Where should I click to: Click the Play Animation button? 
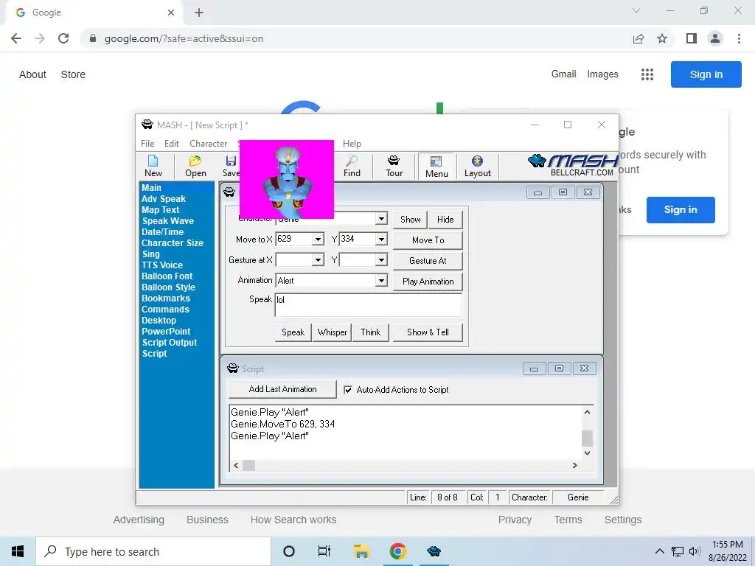pyautogui.click(x=428, y=282)
